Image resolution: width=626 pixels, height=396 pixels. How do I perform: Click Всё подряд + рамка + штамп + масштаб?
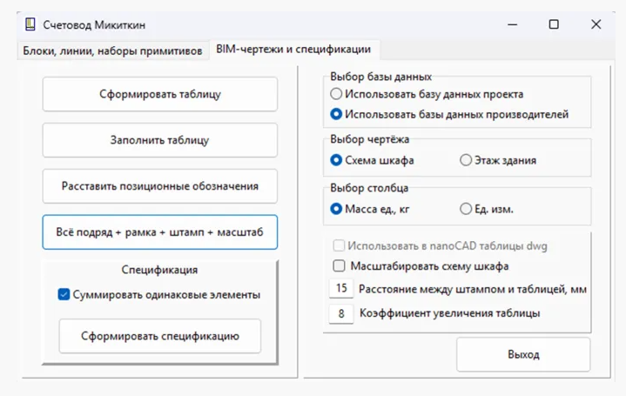point(160,232)
